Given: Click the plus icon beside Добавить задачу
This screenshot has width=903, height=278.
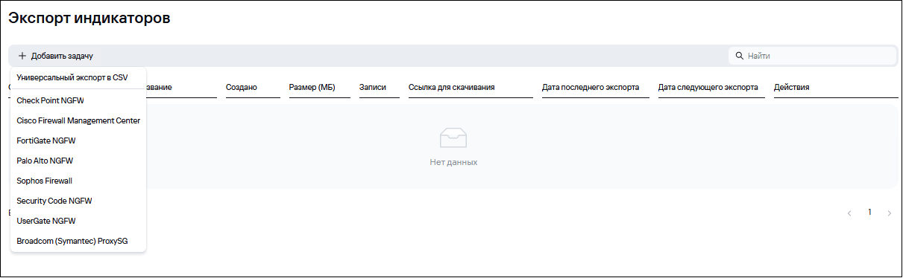Looking at the screenshot, I should (22, 56).
